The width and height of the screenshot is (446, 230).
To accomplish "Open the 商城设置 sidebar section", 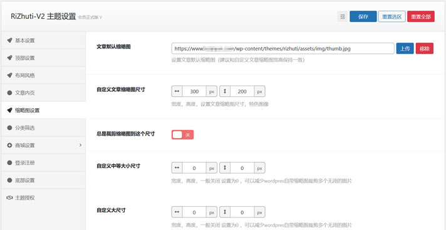I will tap(43, 146).
